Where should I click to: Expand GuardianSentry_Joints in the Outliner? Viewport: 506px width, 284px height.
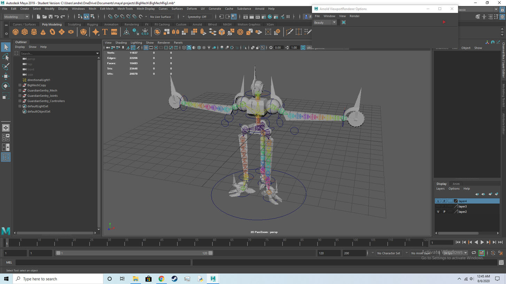click(x=20, y=96)
